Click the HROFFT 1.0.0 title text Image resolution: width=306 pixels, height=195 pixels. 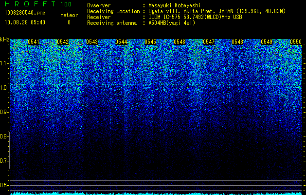pos(38,4)
